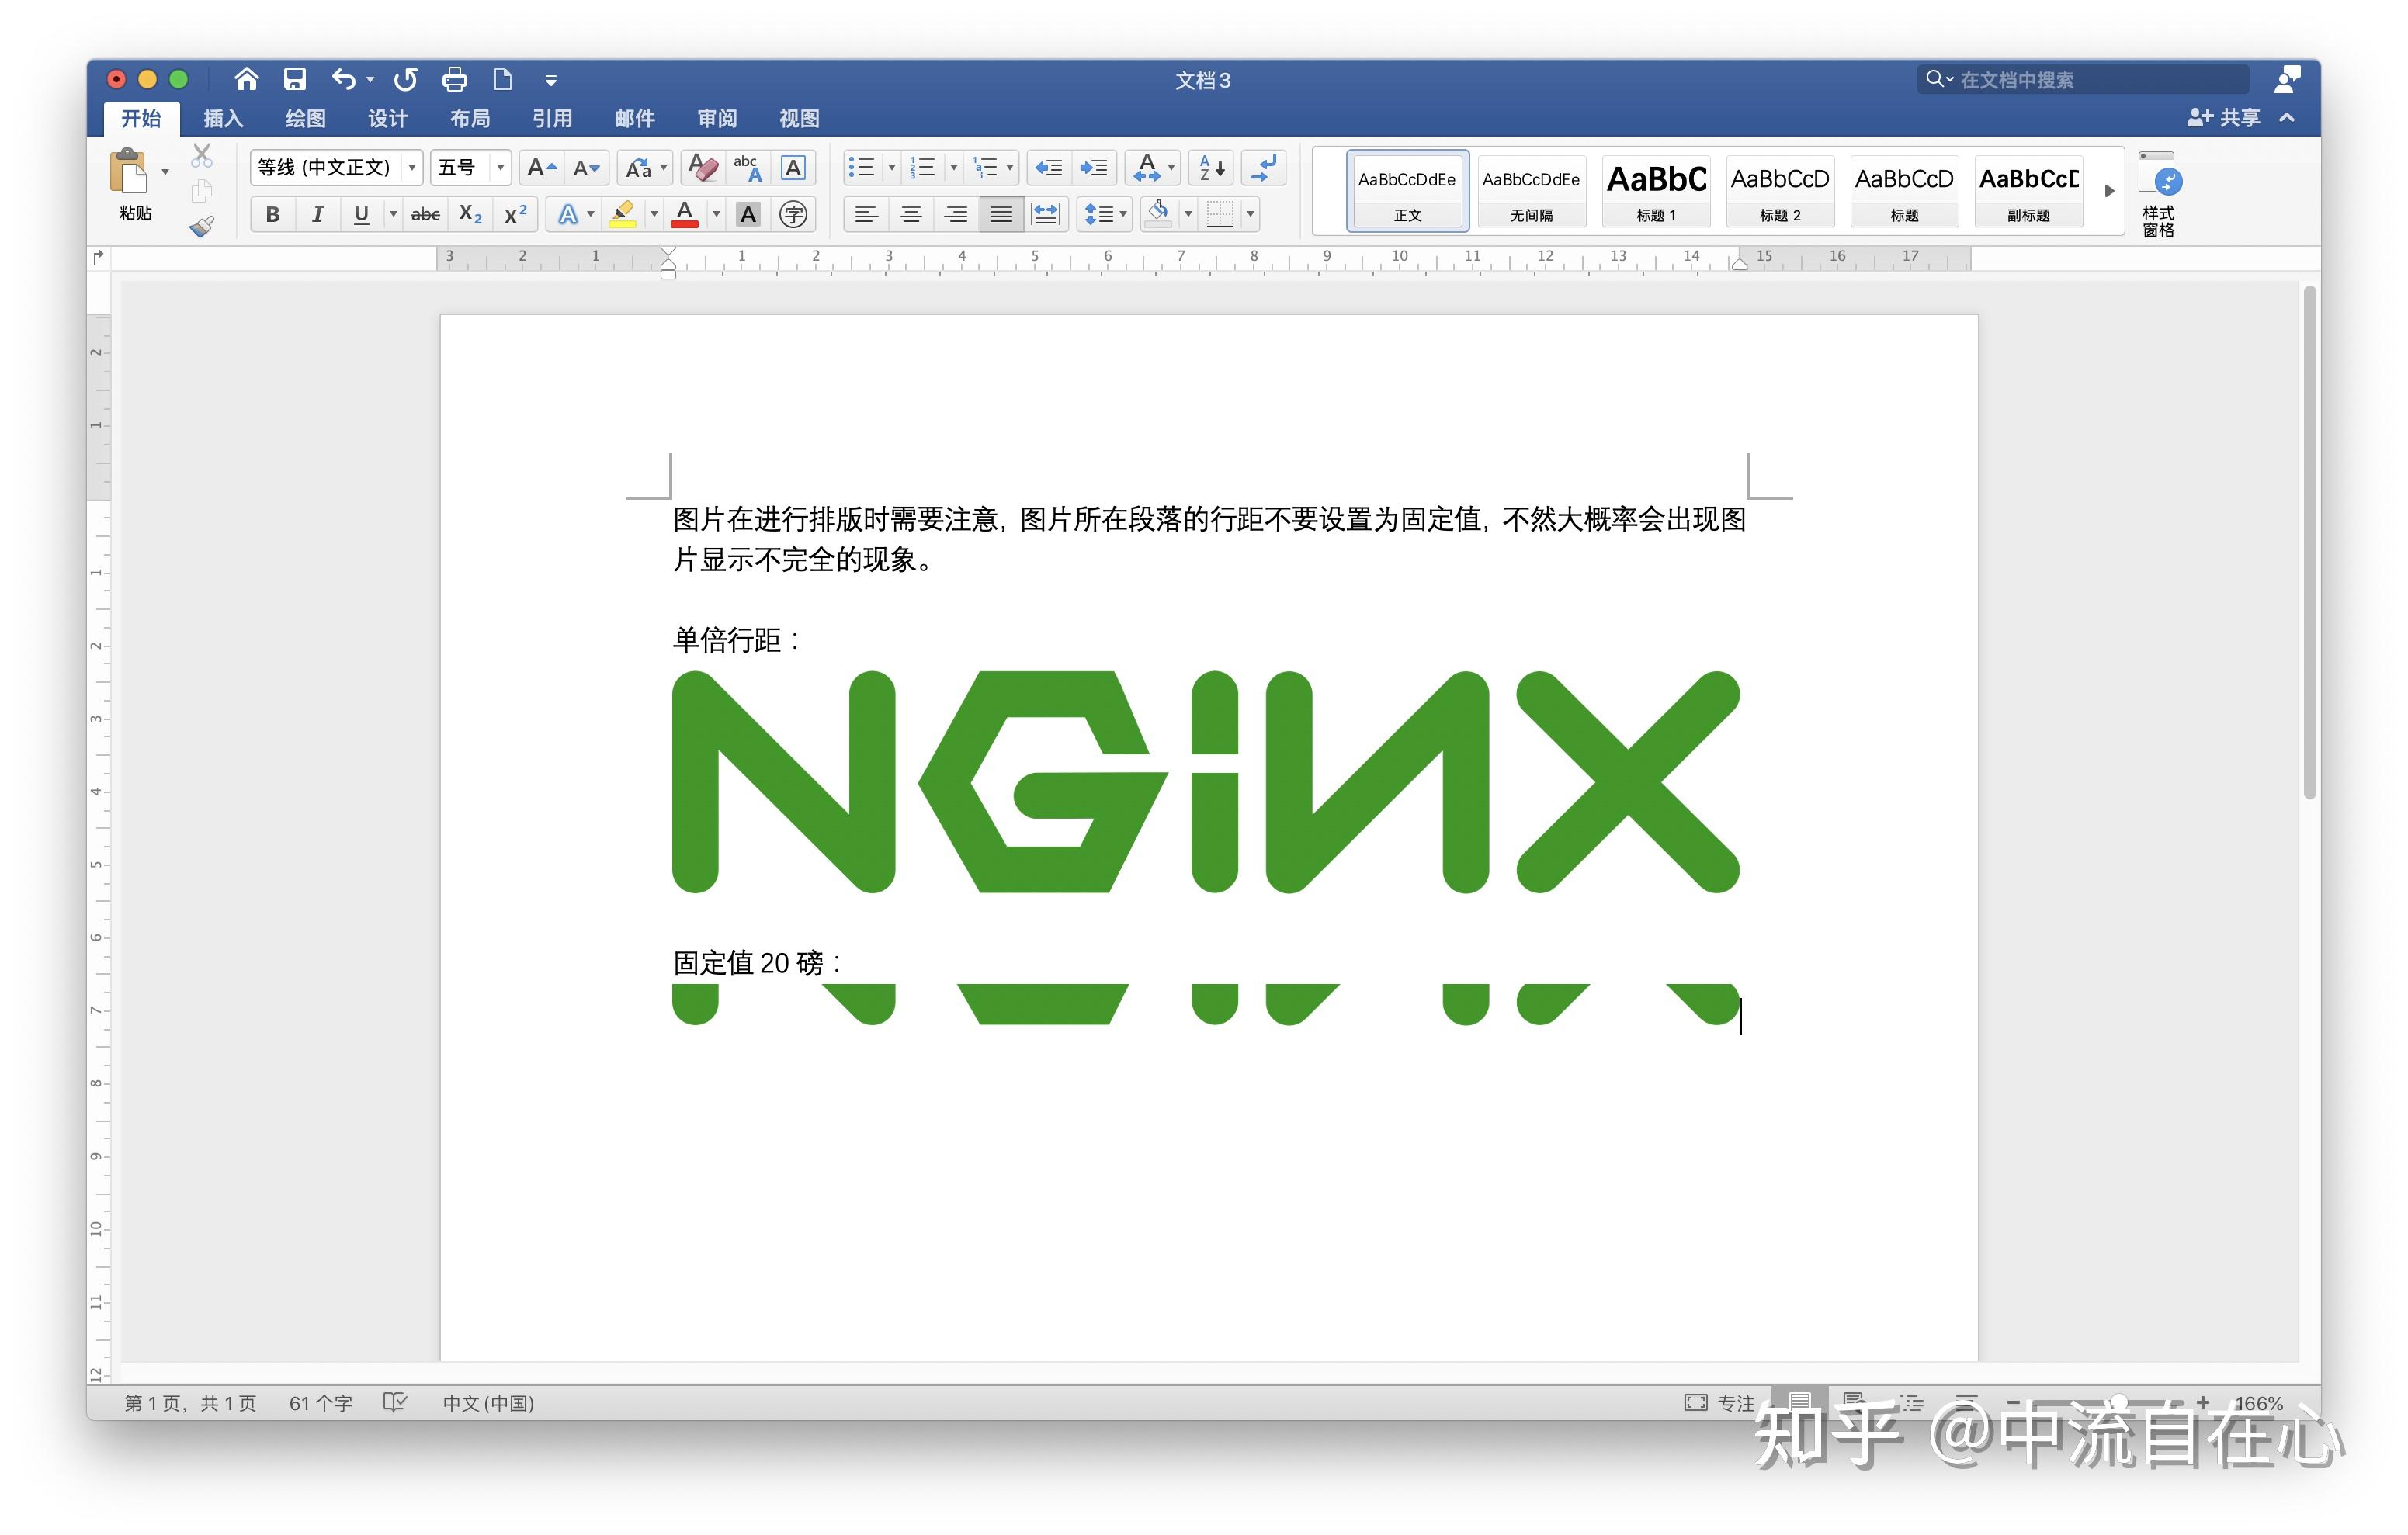Switch to the 插入 tab
The image size is (2408, 1535).
[x=223, y=118]
